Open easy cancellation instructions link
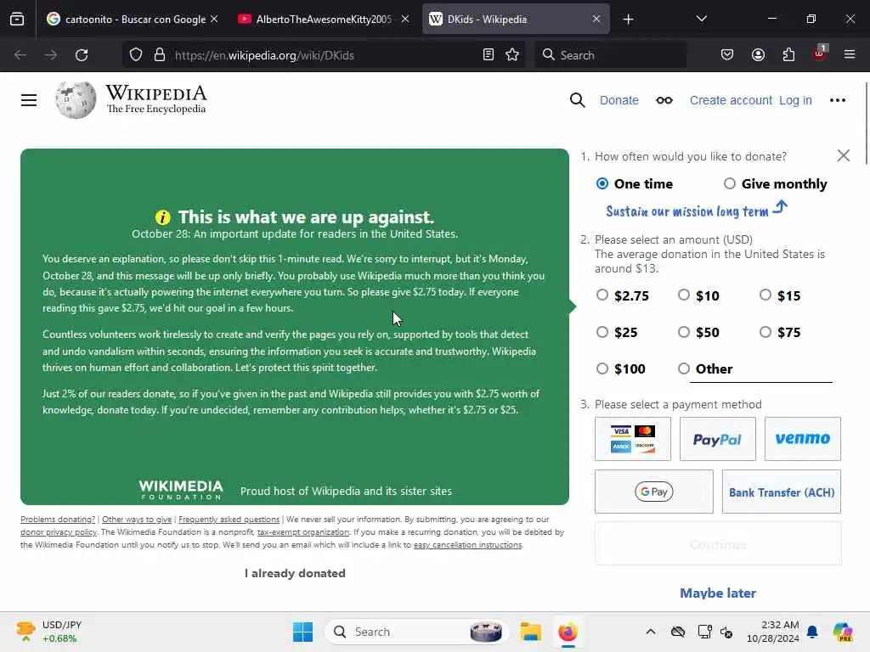The width and height of the screenshot is (870, 652). pyautogui.click(x=468, y=545)
